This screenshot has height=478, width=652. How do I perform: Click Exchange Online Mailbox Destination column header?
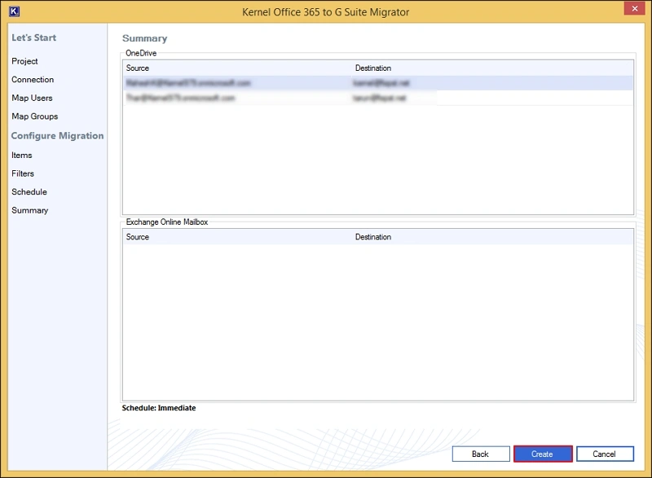coord(373,237)
